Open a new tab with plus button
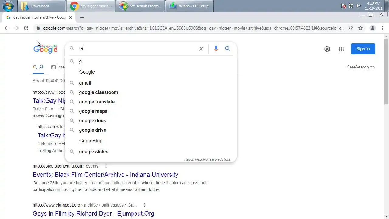 (x=82, y=17)
